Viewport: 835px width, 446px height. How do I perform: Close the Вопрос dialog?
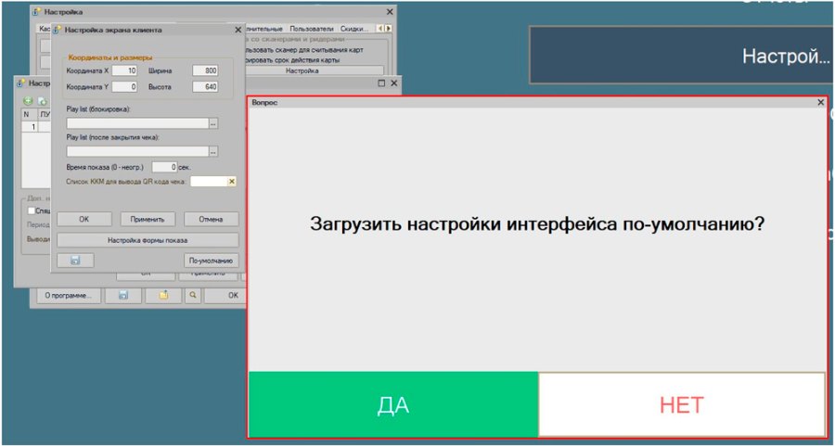click(x=821, y=102)
